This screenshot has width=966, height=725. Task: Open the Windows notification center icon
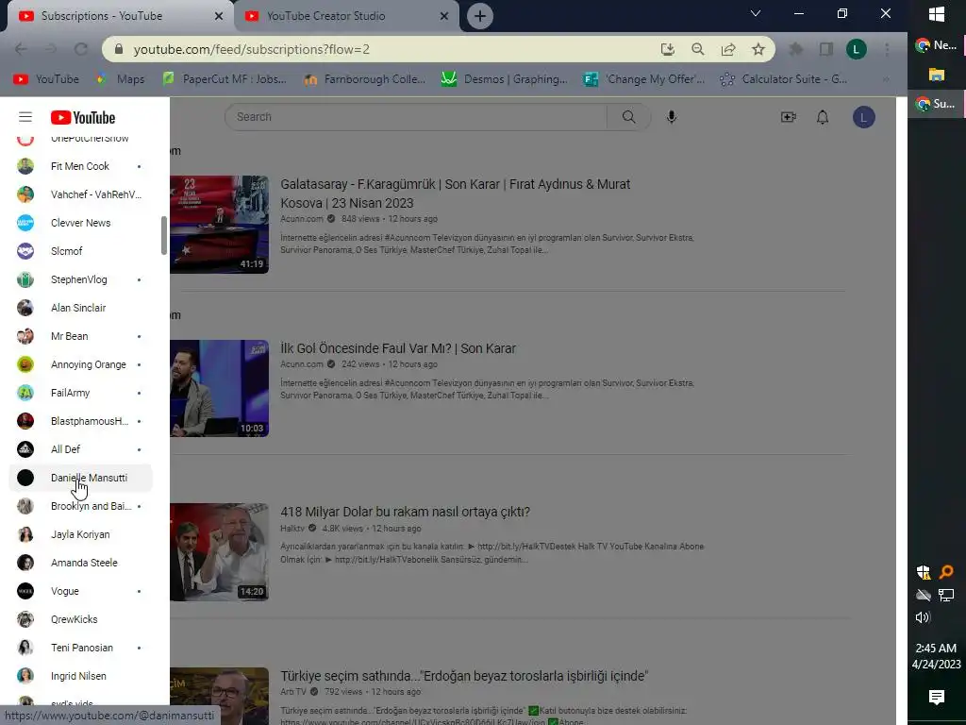[937, 698]
